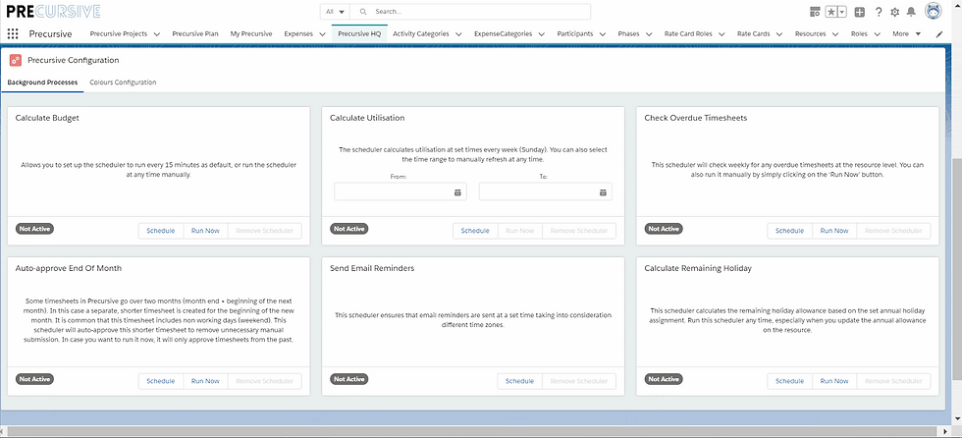Click the Precursive Configuration gear icon
This screenshot has height=438, width=962.
click(16, 60)
